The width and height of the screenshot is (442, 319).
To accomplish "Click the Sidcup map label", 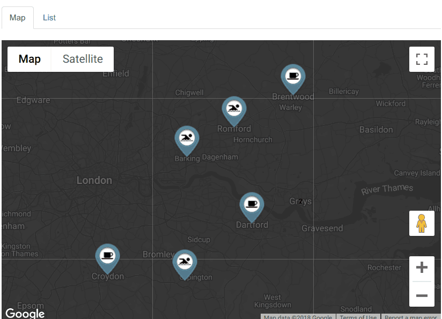I will (198, 240).
